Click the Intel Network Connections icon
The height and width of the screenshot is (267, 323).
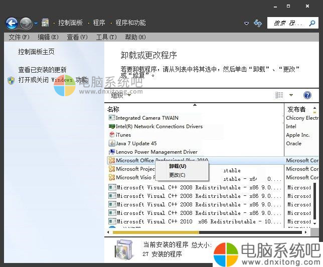tap(112, 126)
